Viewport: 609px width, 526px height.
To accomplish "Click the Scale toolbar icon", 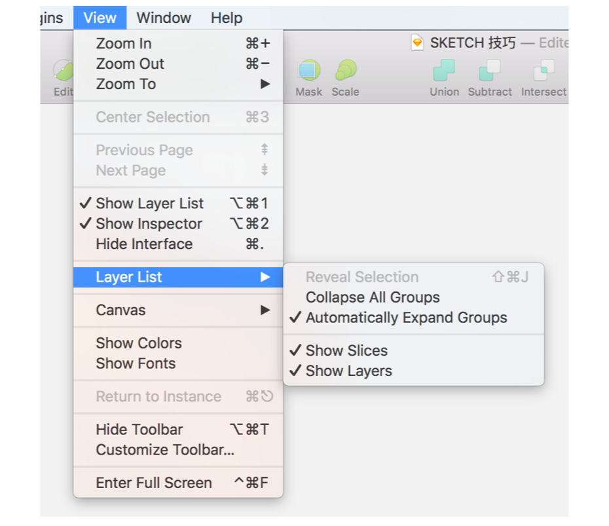I will coord(345,70).
